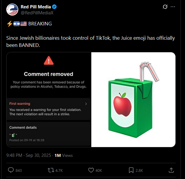
Task: Expand the First warning chevron arrow
Action: coord(86,104)
